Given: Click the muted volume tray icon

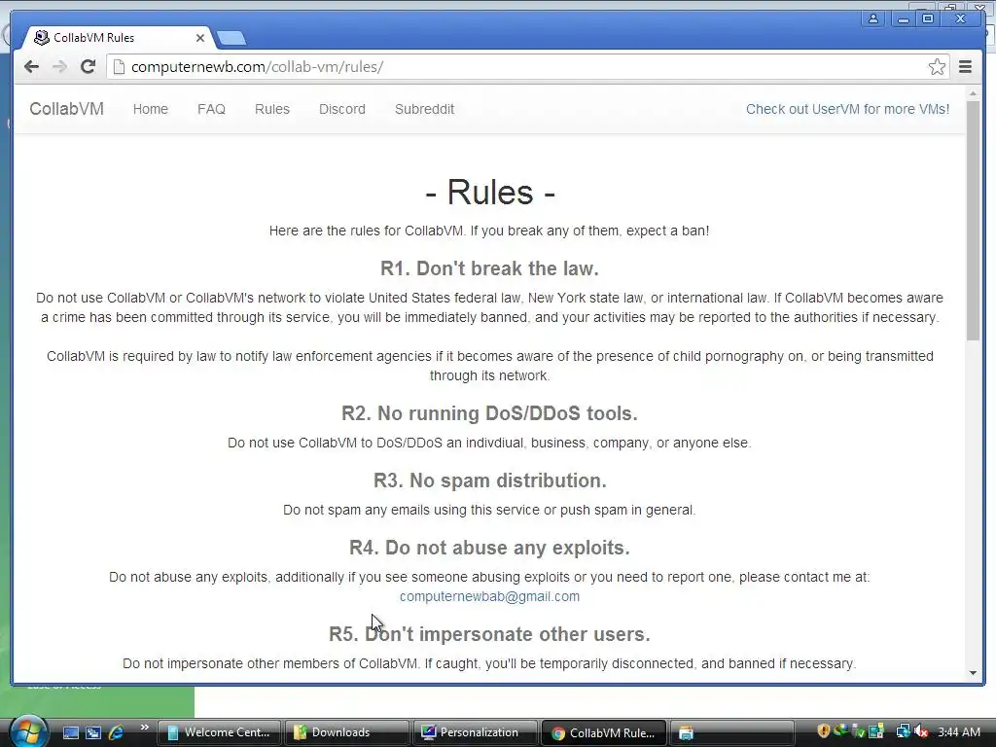Looking at the screenshot, I should point(922,731).
